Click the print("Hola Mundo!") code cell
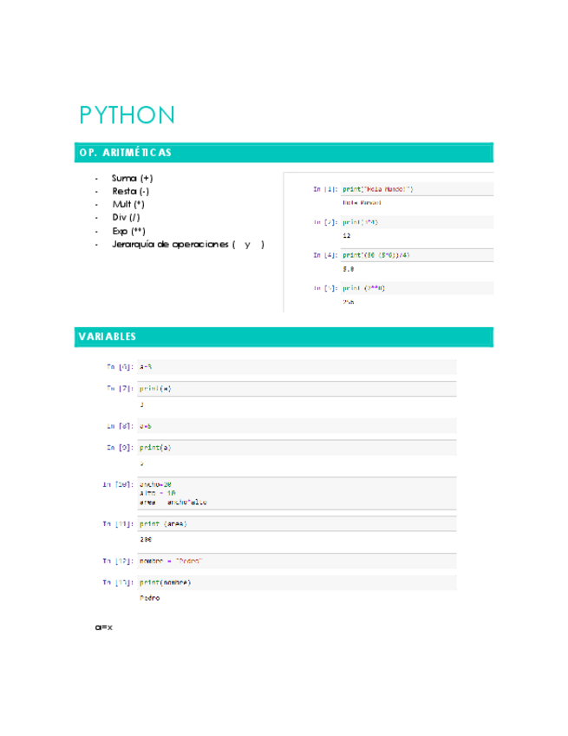Screen dimensions: 568x736 (417, 189)
